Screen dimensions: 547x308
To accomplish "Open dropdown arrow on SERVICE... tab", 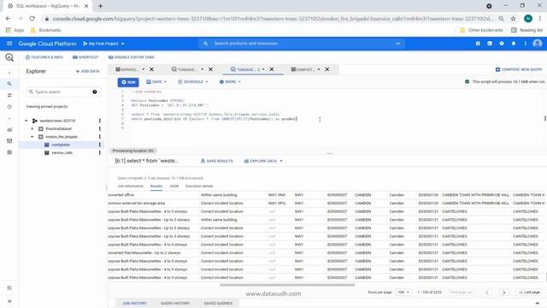I will coord(143,69).
